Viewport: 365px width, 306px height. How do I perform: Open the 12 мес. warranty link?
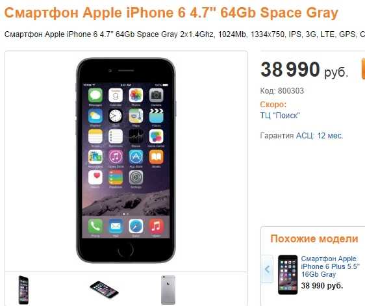coord(330,136)
